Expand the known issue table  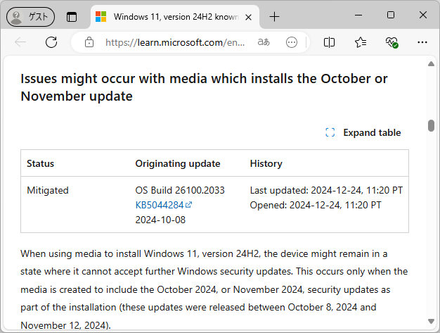tap(372, 132)
